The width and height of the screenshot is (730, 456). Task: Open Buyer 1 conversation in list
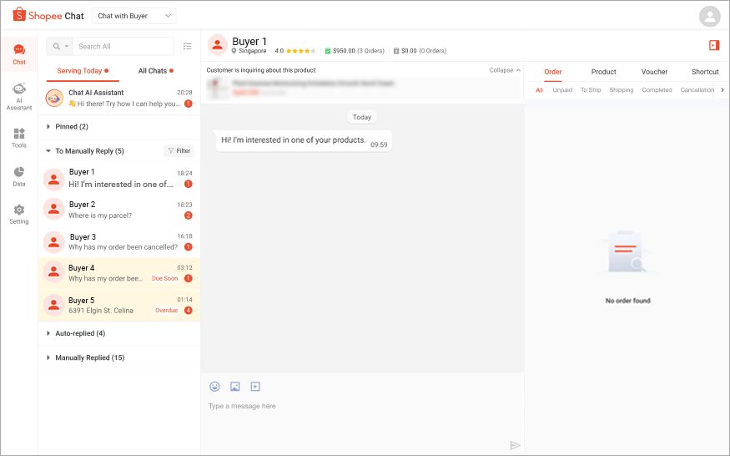click(119, 179)
